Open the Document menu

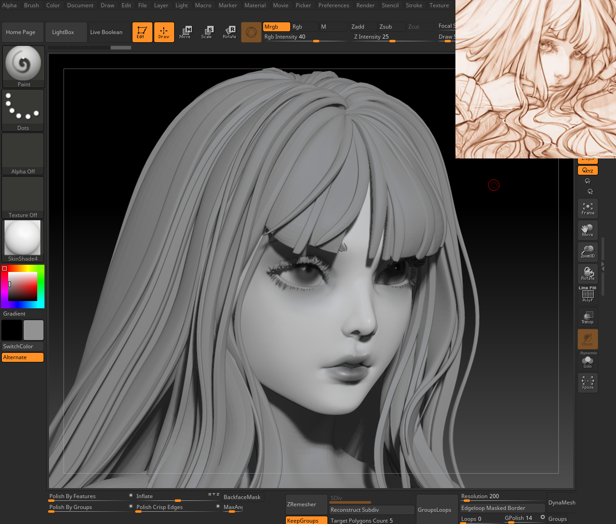point(80,5)
